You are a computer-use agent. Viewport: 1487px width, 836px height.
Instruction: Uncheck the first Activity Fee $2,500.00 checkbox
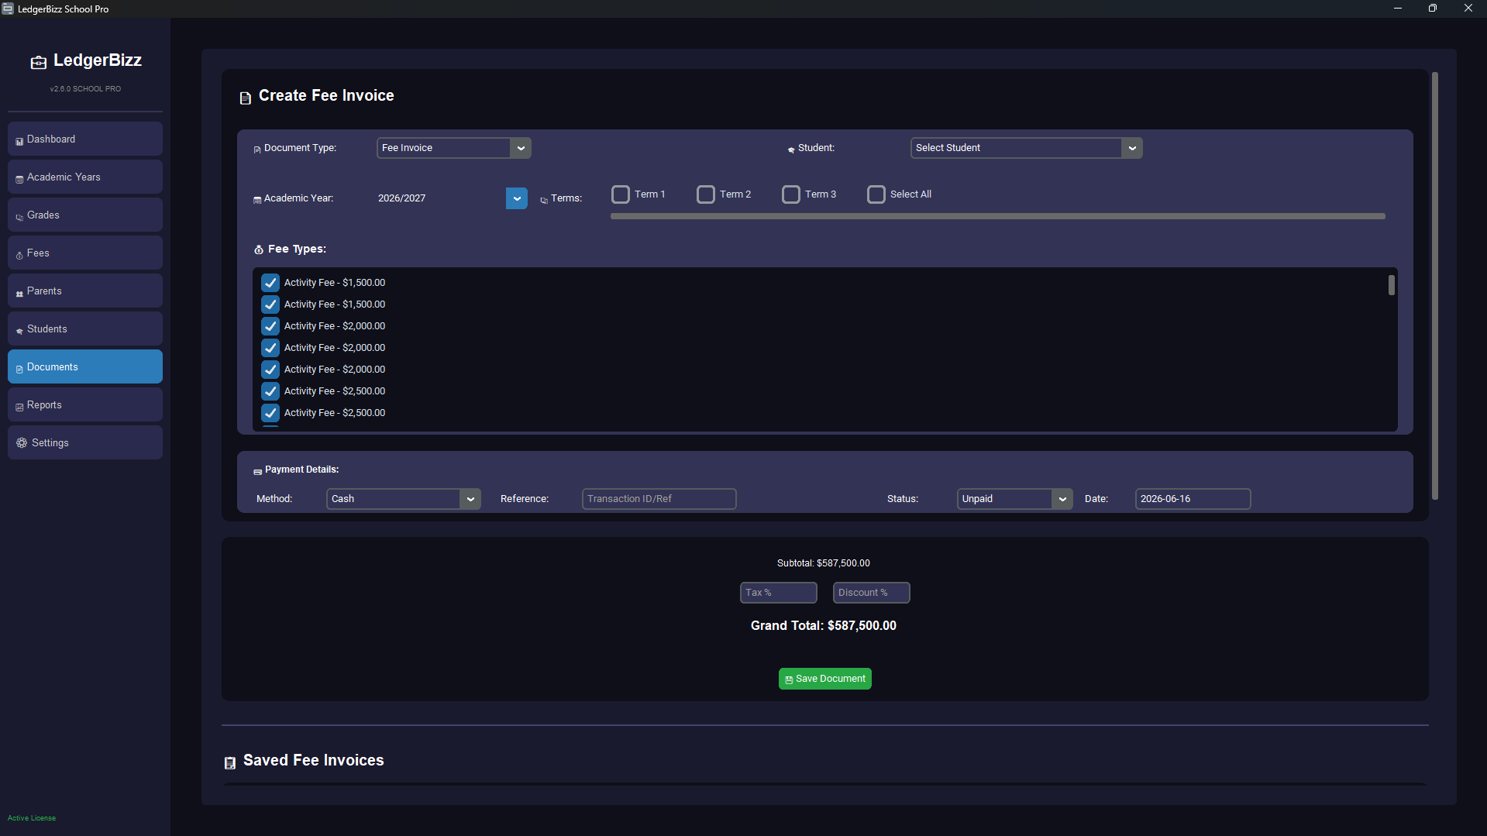[270, 391]
